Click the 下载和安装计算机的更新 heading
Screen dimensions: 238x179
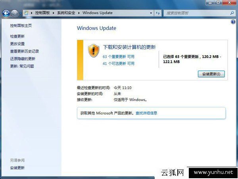[129, 47]
